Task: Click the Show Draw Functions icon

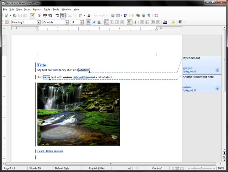Action: [x=126, y=16]
